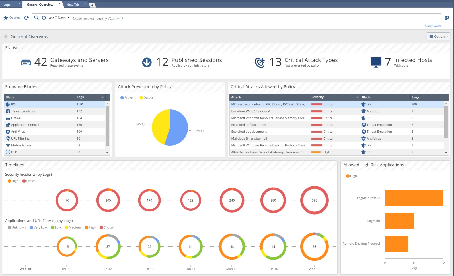454x276 pixels.
Task: Open the Query Syntax link
Action: 433,26
